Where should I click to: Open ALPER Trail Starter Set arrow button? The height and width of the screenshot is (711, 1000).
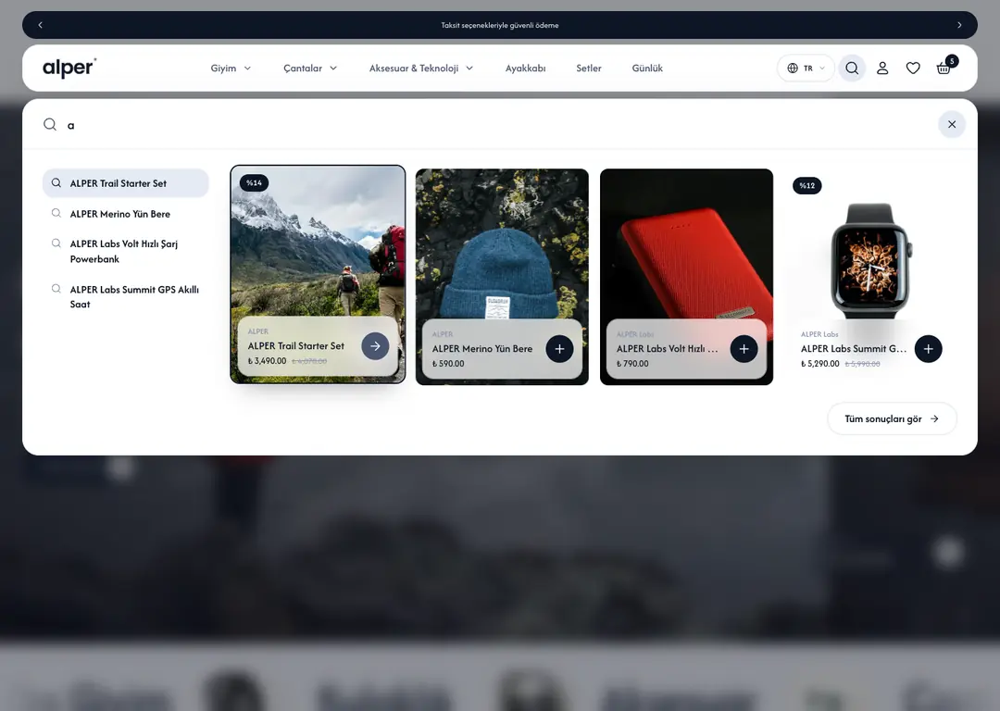point(375,346)
